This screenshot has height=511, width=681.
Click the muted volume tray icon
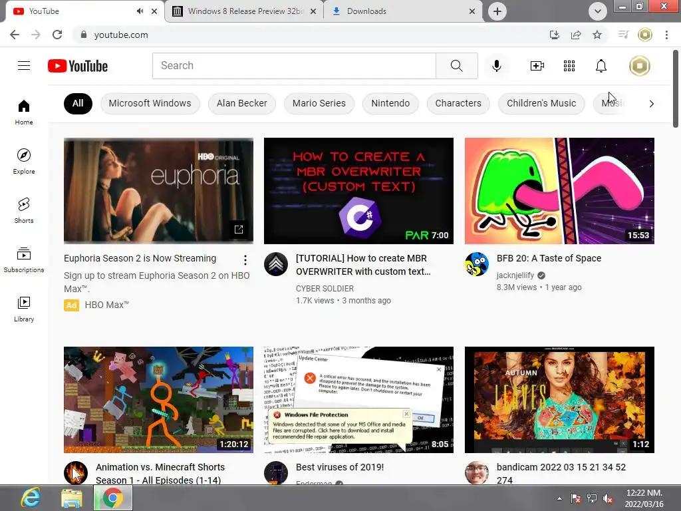(608, 499)
